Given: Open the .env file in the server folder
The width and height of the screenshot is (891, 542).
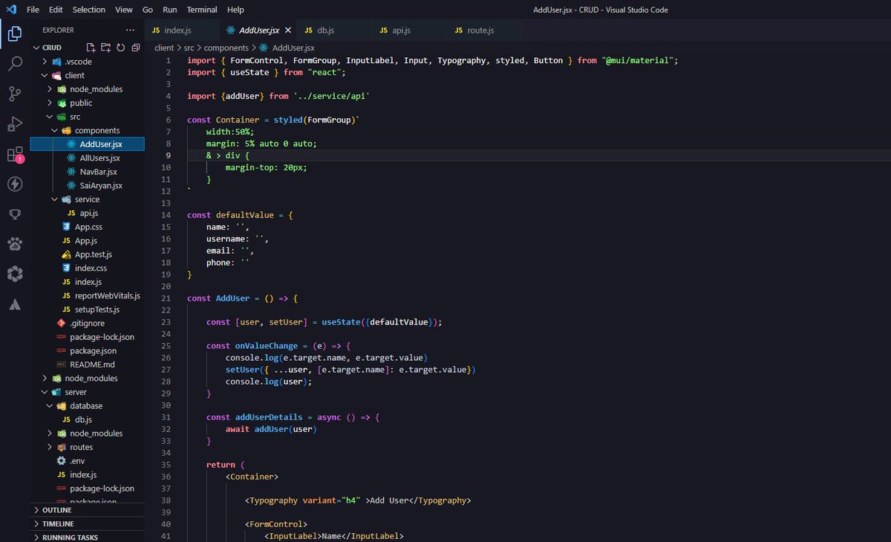Looking at the screenshot, I should [x=76, y=460].
